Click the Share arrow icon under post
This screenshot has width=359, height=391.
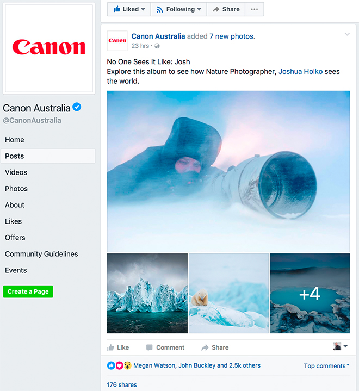click(x=205, y=347)
